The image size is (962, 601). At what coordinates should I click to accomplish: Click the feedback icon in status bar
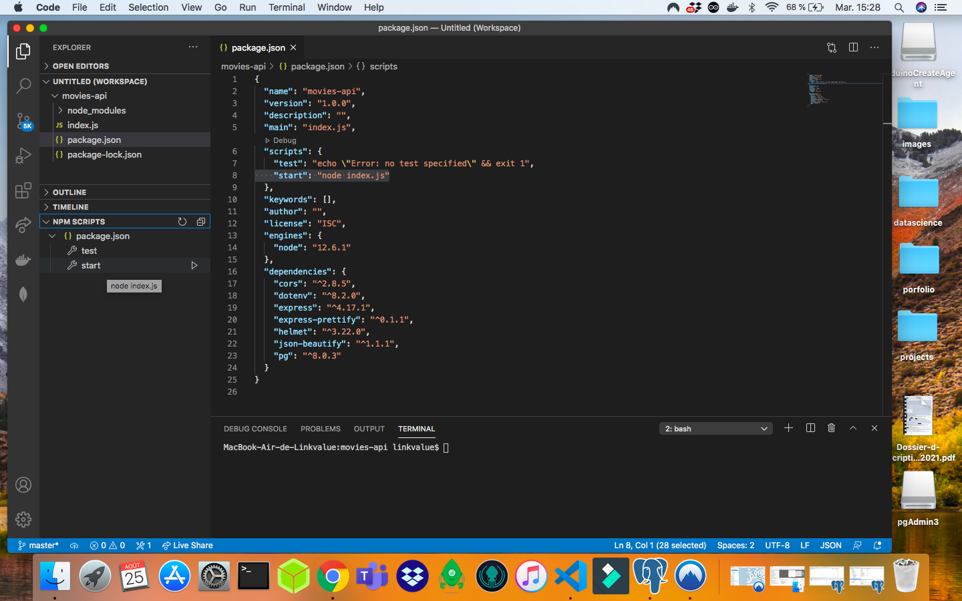click(x=857, y=546)
